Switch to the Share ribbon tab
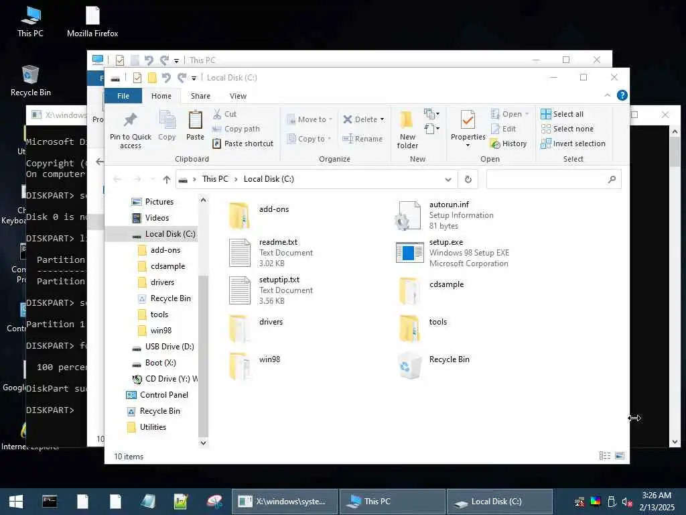686x515 pixels. tap(200, 96)
